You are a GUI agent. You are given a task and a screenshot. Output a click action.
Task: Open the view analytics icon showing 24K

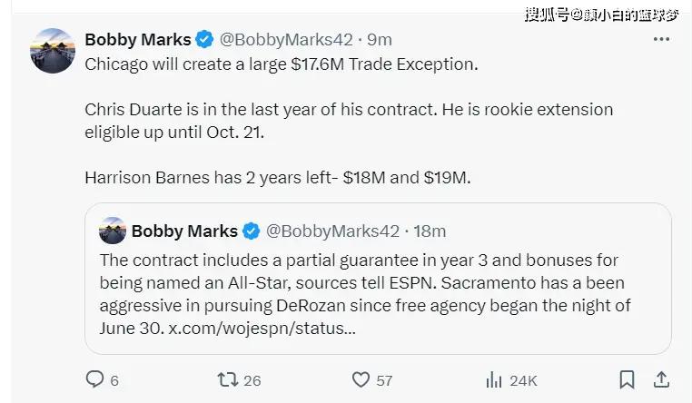pos(494,378)
